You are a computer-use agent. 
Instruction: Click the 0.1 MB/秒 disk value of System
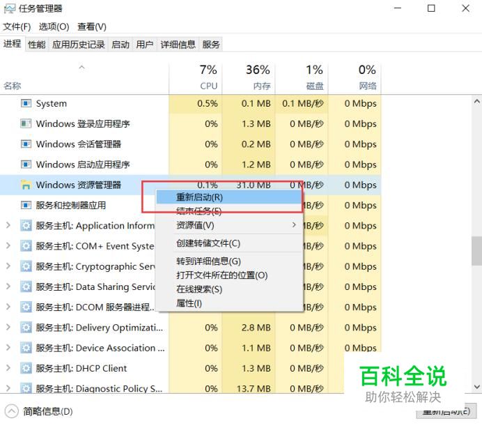(303, 103)
